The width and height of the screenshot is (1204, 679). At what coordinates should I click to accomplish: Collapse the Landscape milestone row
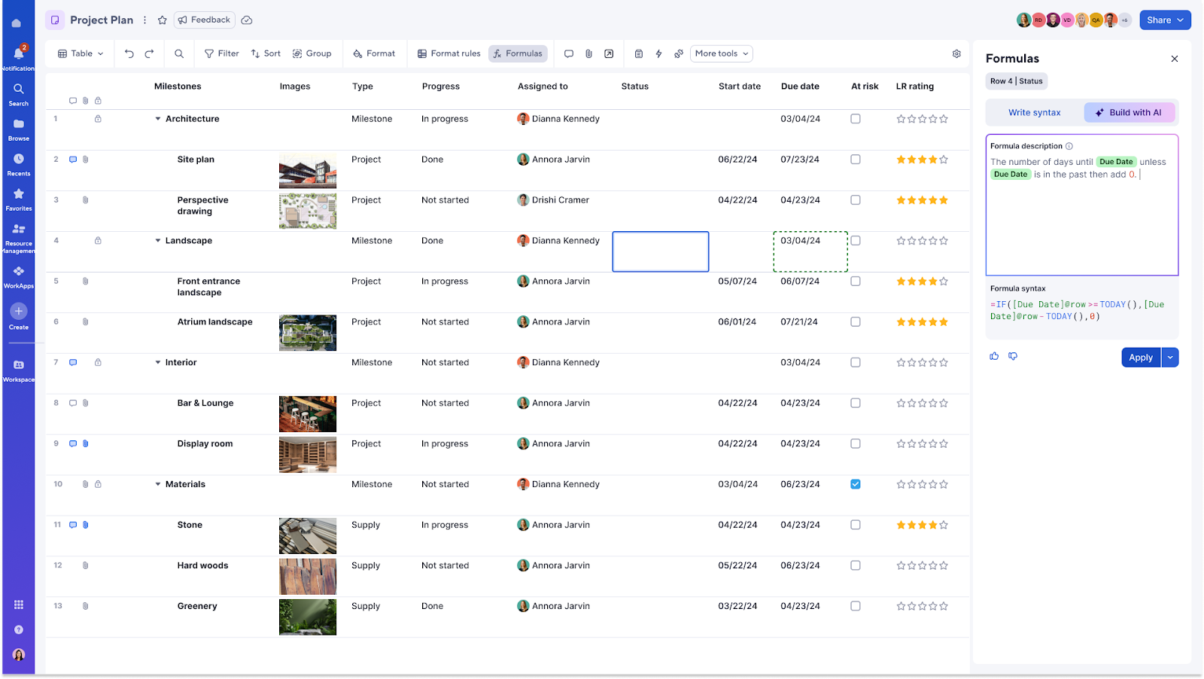click(x=158, y=241)
